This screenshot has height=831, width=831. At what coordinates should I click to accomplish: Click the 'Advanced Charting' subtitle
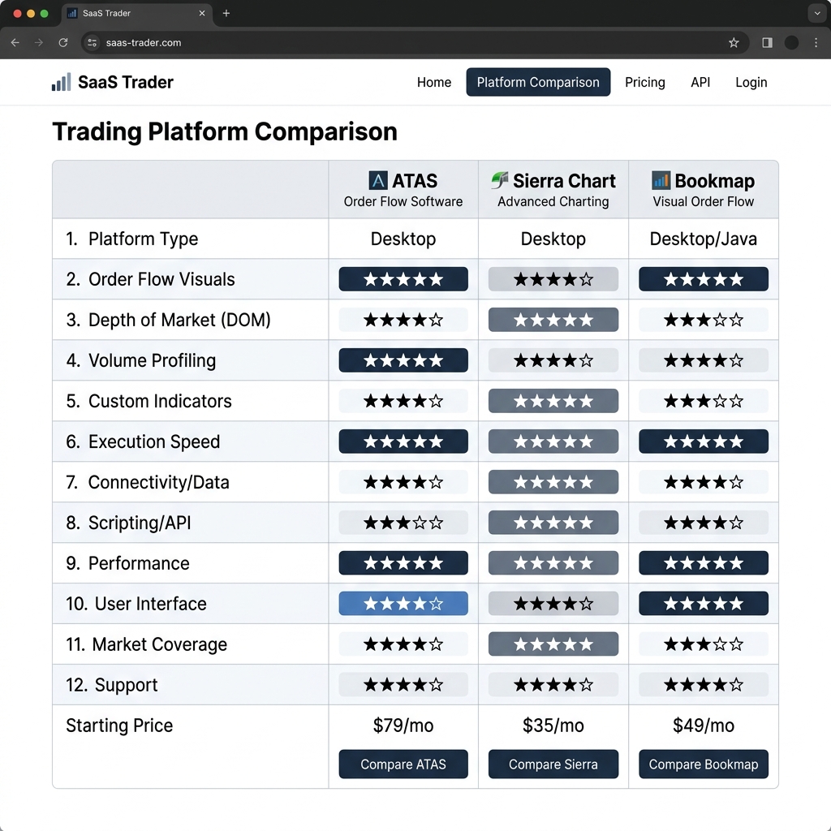pos(553,202)
